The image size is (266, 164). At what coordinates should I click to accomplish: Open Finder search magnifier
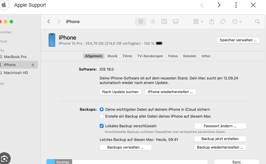point(257,22)
